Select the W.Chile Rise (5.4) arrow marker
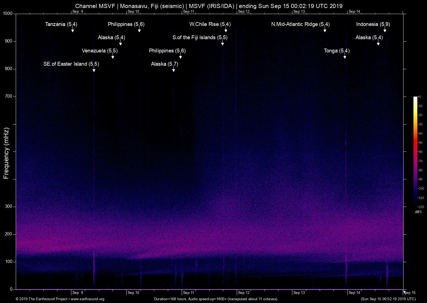The height and width of the screenshot is (303, 427). (x=226, y=30)
